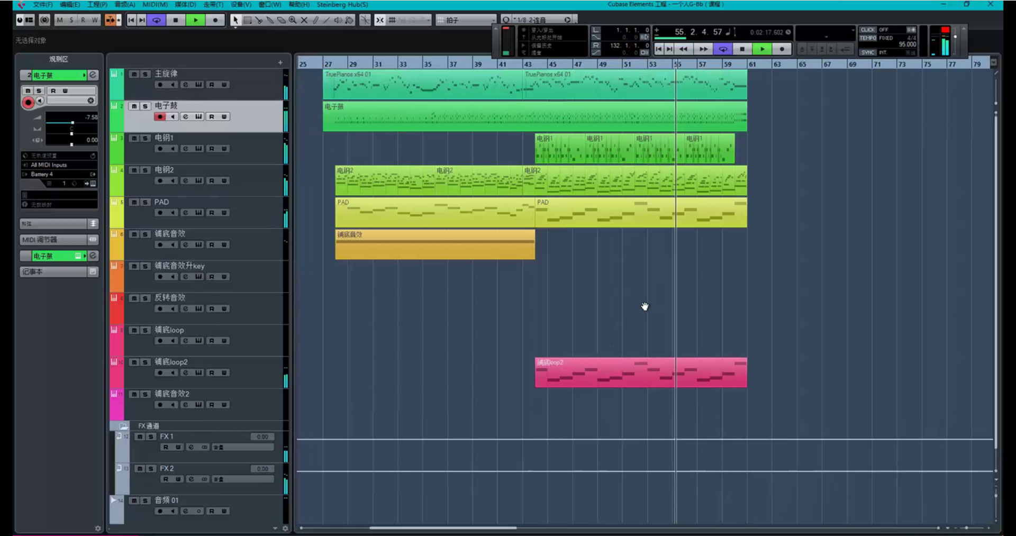Pick the Color paint bucket tool

[349, 20]
